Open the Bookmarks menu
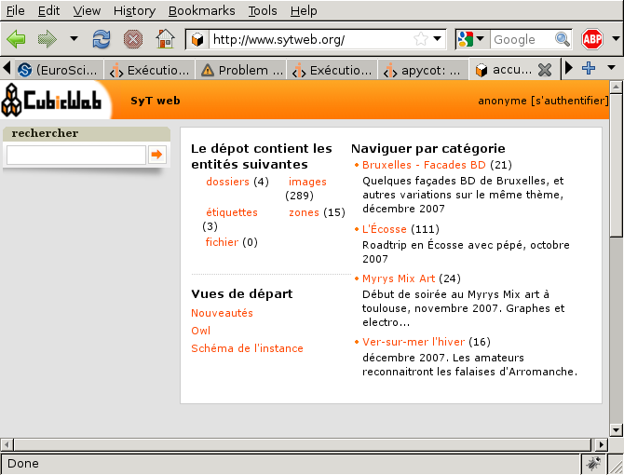 202,10
